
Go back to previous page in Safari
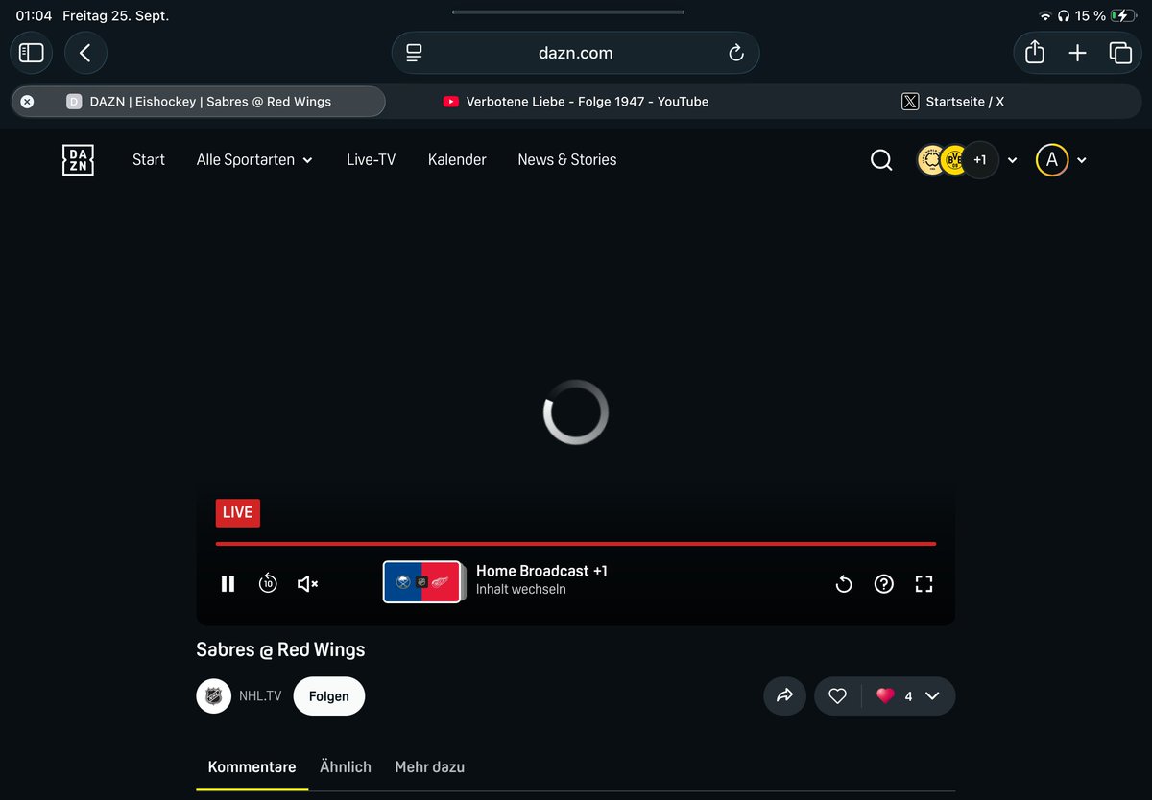[85, 53]
